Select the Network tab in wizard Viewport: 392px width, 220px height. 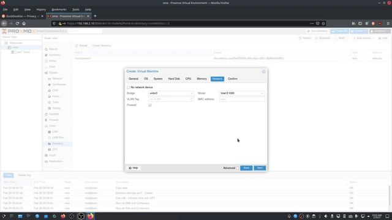(217, 79)
